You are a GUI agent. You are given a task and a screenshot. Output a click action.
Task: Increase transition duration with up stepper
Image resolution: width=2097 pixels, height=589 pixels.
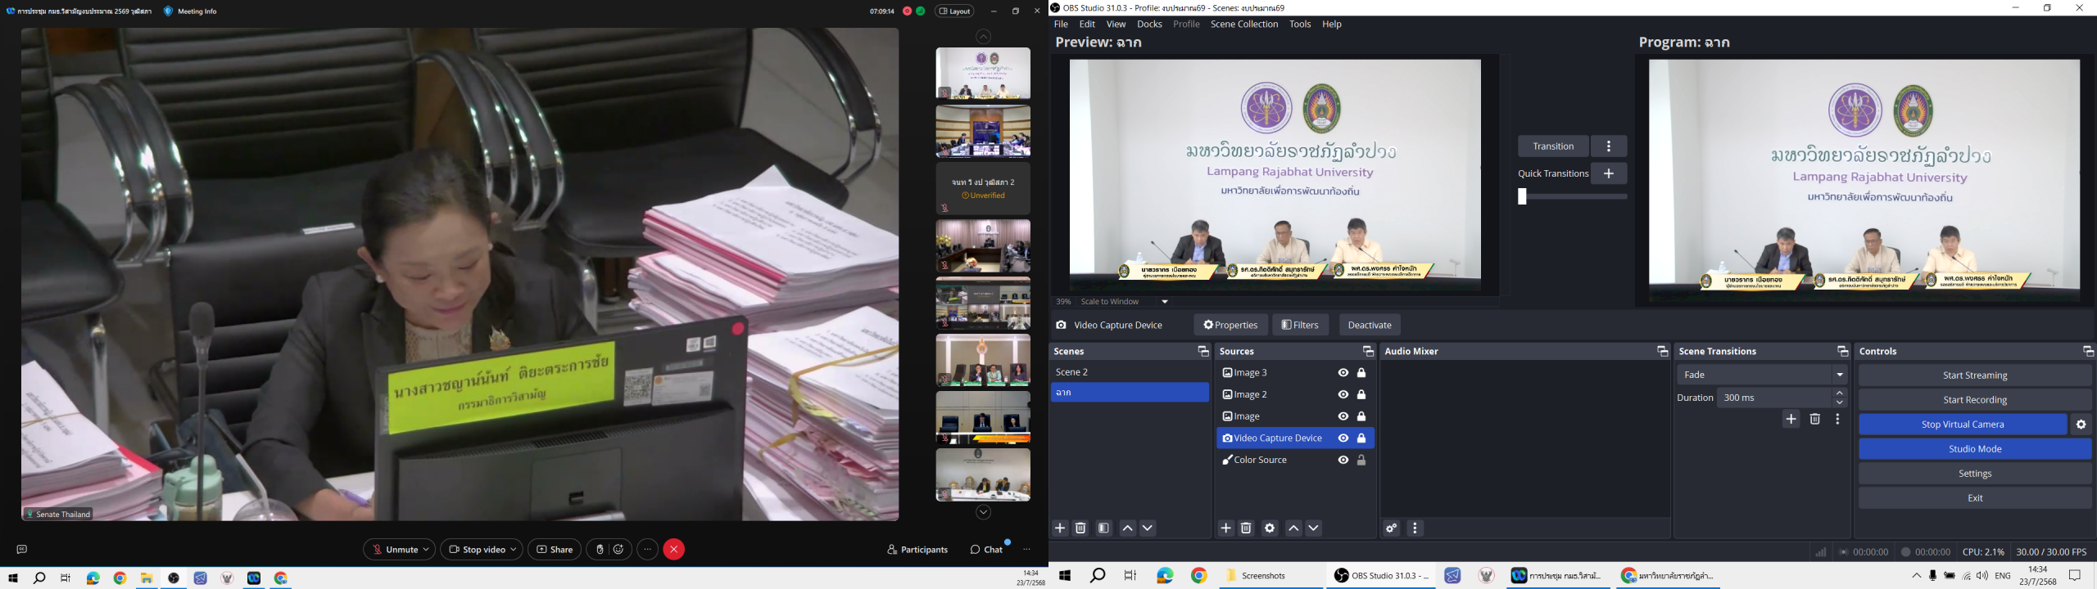pos(1840,393)
